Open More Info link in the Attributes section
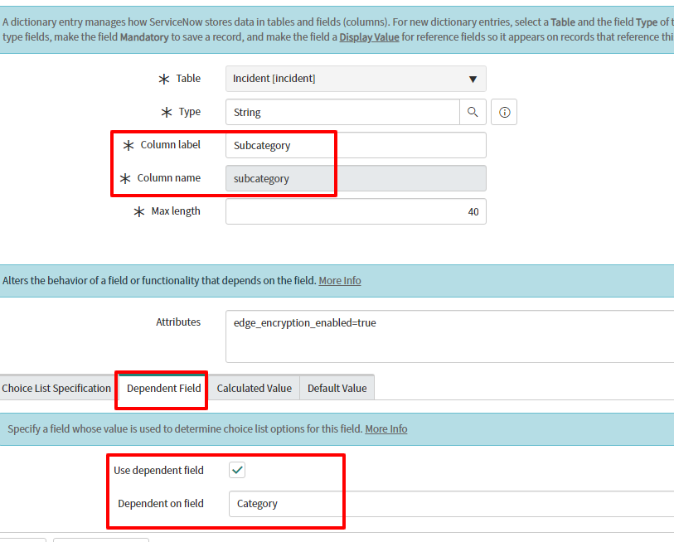 click(340, 280)
